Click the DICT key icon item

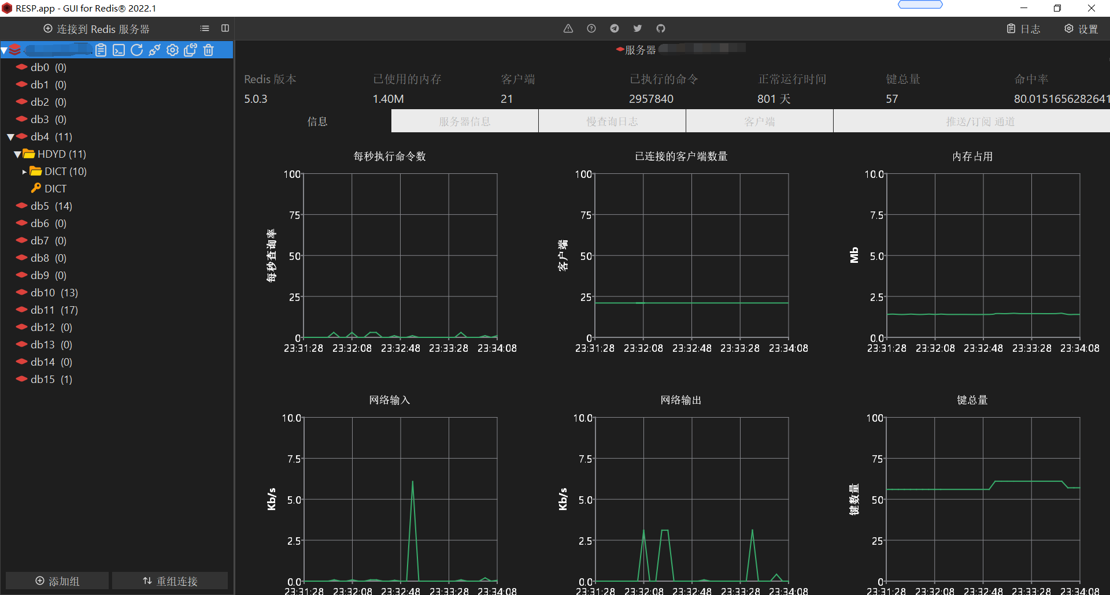36,188
